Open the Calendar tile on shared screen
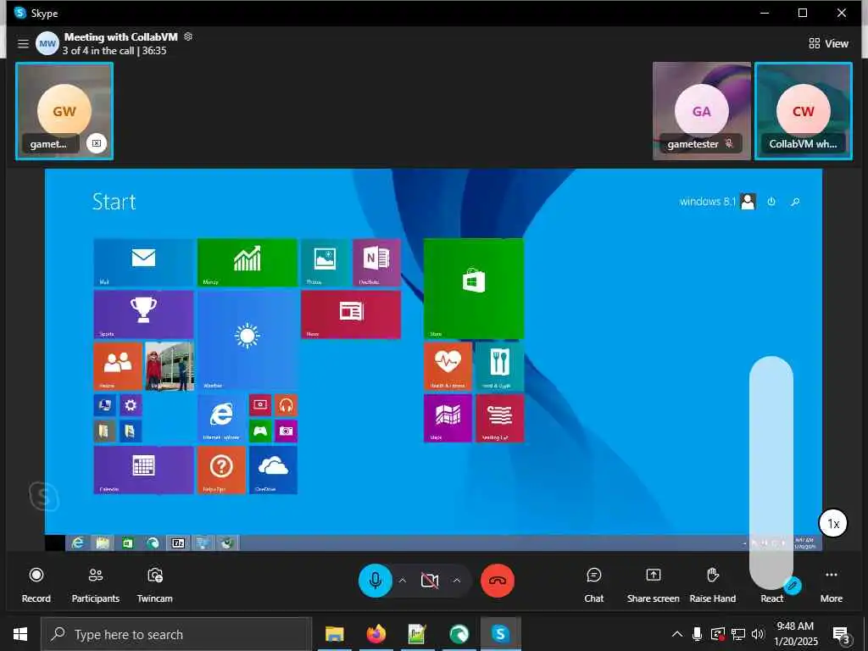This screenshot has width=868, height=651. 143,470
